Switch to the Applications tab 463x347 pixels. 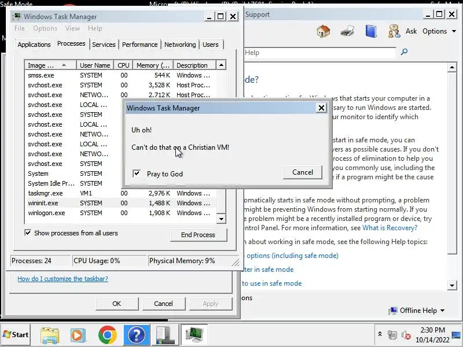pyautogui.click(x=34, y=45)
